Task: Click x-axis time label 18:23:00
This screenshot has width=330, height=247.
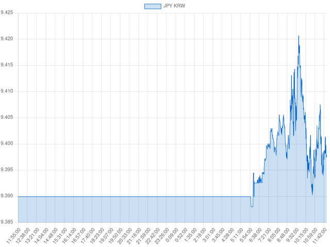Action: 97,236
